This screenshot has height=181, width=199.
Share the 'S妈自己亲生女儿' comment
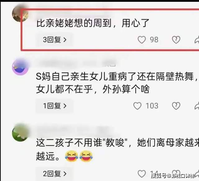[197, 106]
